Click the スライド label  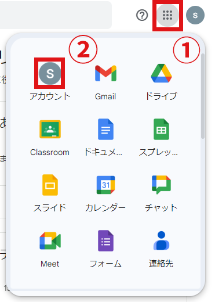[50, 208]
